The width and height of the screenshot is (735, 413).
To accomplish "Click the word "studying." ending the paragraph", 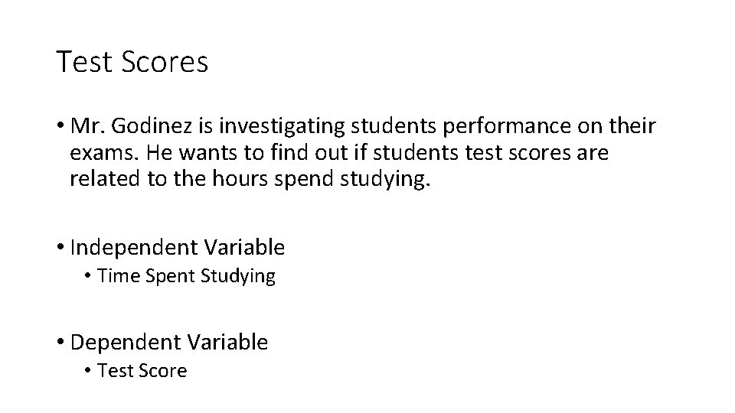I will pyautogui.click(x=385, y=179).
